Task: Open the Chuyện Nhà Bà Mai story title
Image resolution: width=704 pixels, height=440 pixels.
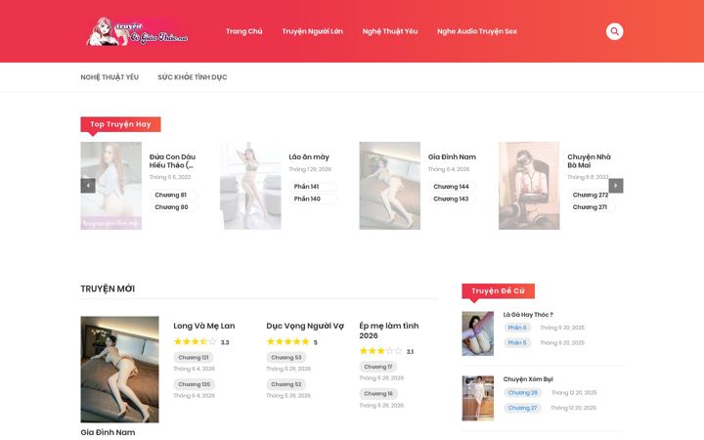Action: coord(589,160)
